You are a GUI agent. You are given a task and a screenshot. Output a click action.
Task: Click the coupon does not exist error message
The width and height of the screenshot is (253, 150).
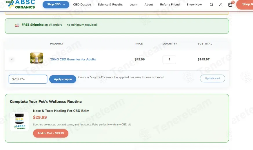pos(121,77)
